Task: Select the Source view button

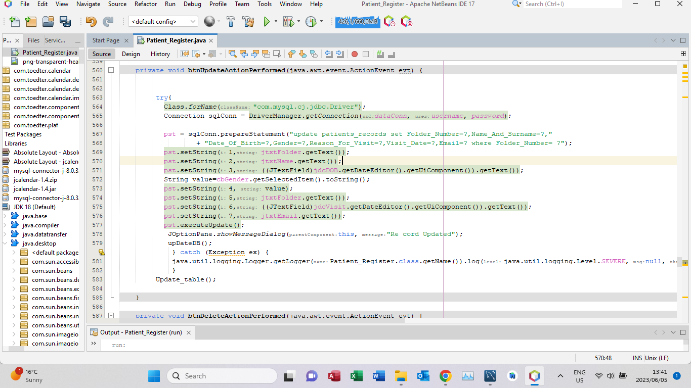Action: (x=101, y=54)
